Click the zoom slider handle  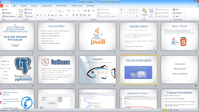(189, 110)
